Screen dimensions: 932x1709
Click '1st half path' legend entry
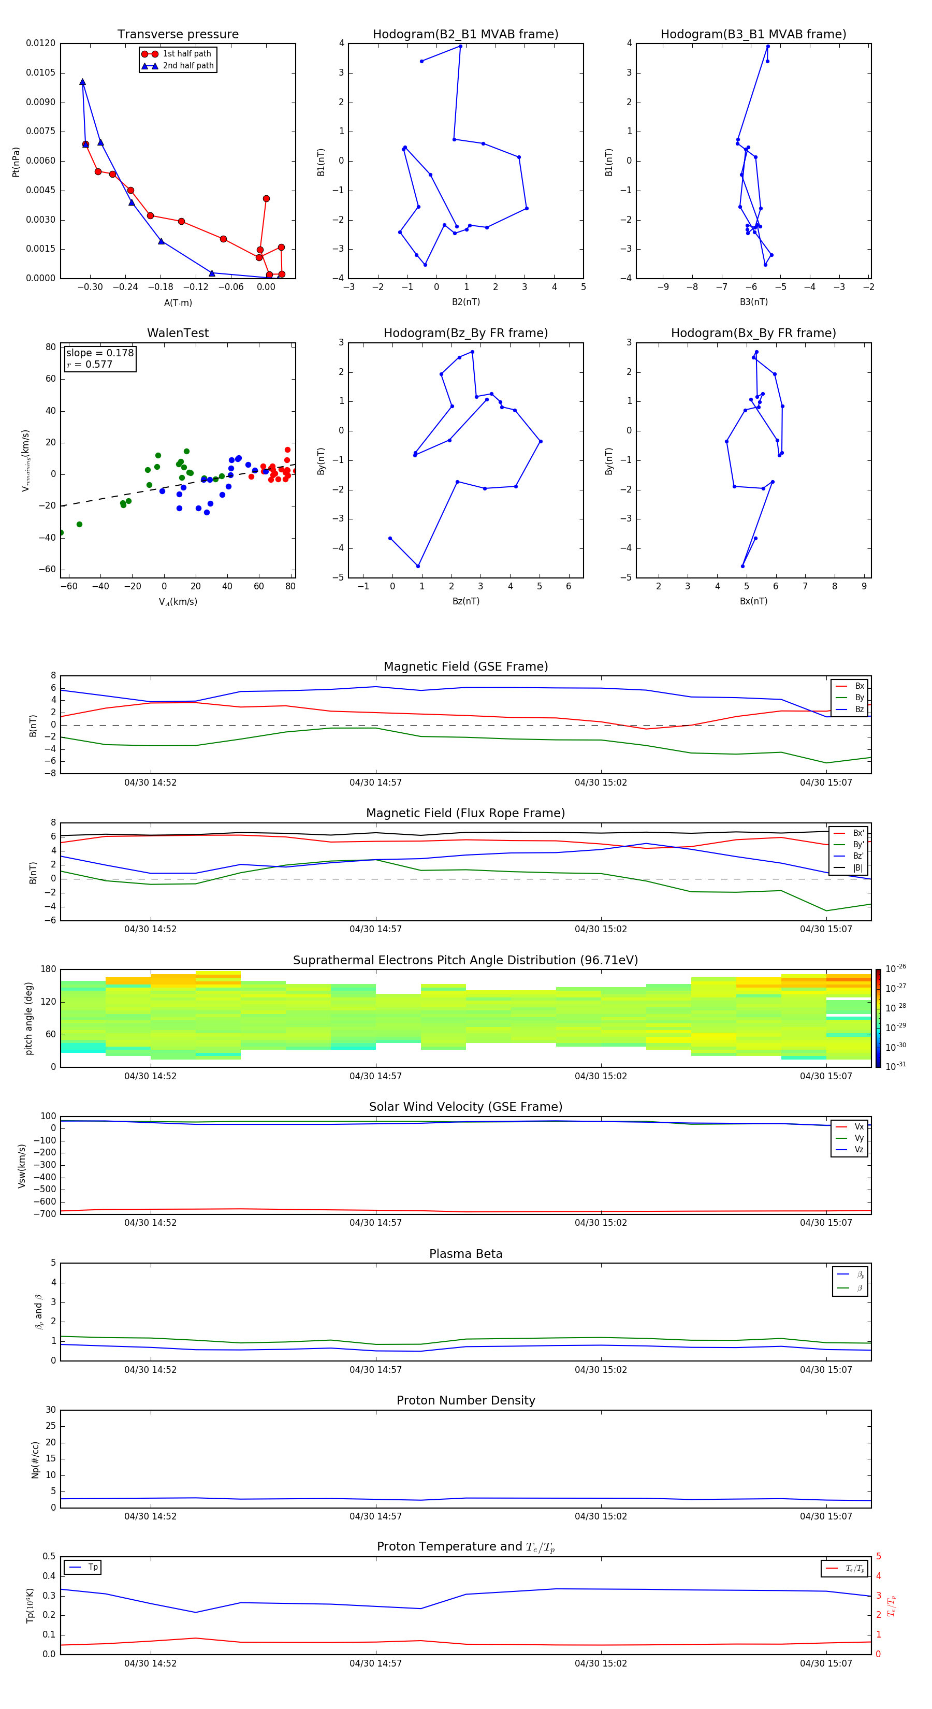click(177, 54)
